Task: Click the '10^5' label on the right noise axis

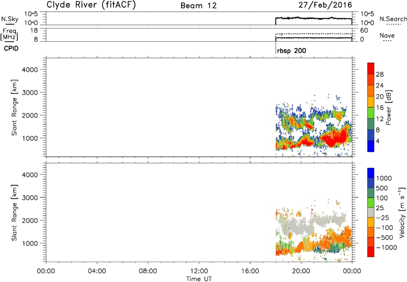Action: [x=367, y=14]
